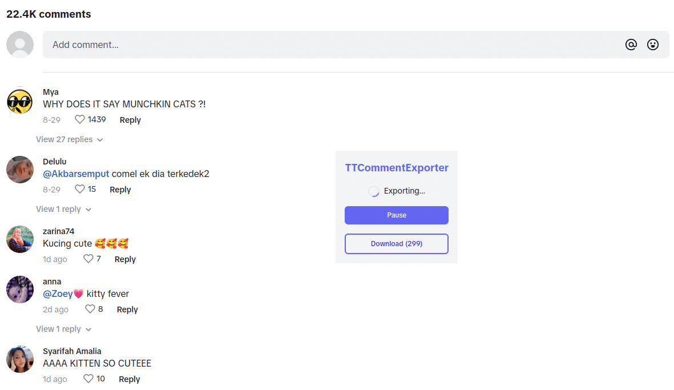This screenshot has height=390, width=674.
Task: Expand View 1 reply under Delulu's comment
Action: pyautogui.click(x=63, y=209)
